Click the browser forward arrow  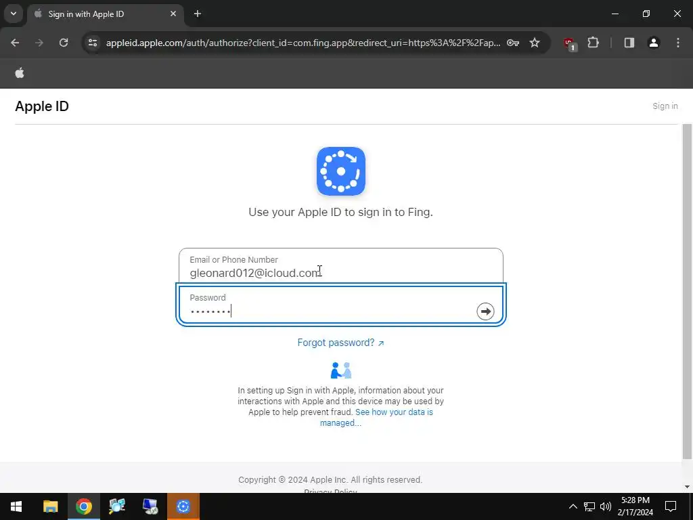(39, 43)
